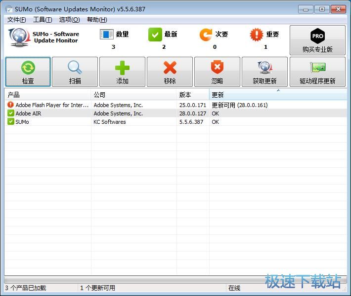Click the 最新 green checkmark icon
The image size is (351, 296).
click(155, 35)
